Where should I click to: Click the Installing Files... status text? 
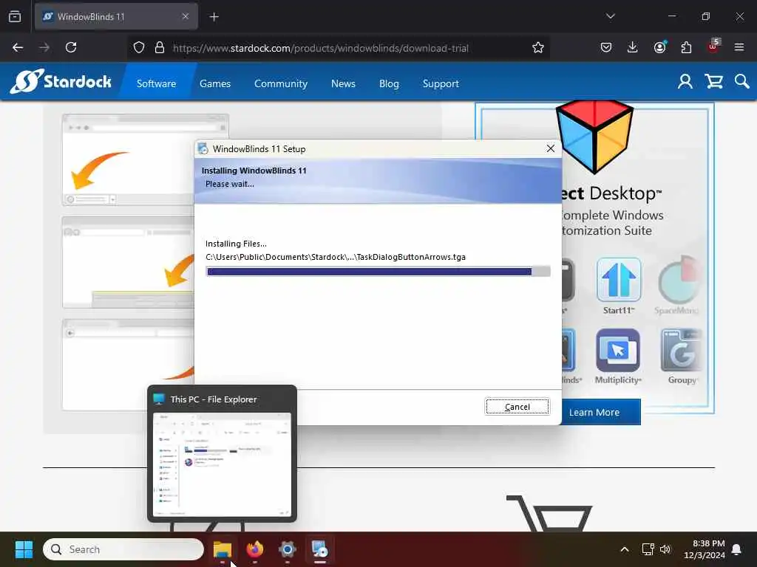[x=236, y=244]
